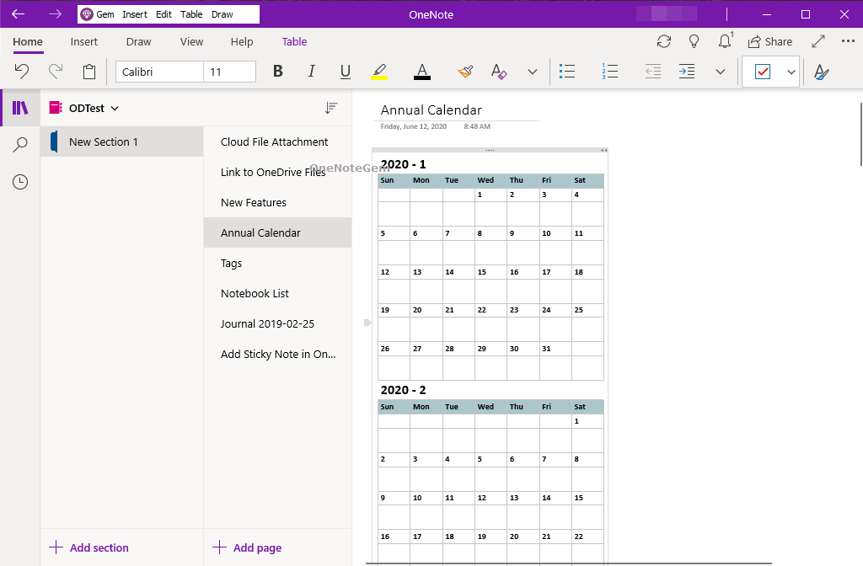Open the Notebook List page
Screen dimensions: 863x566
click(278, 293)
